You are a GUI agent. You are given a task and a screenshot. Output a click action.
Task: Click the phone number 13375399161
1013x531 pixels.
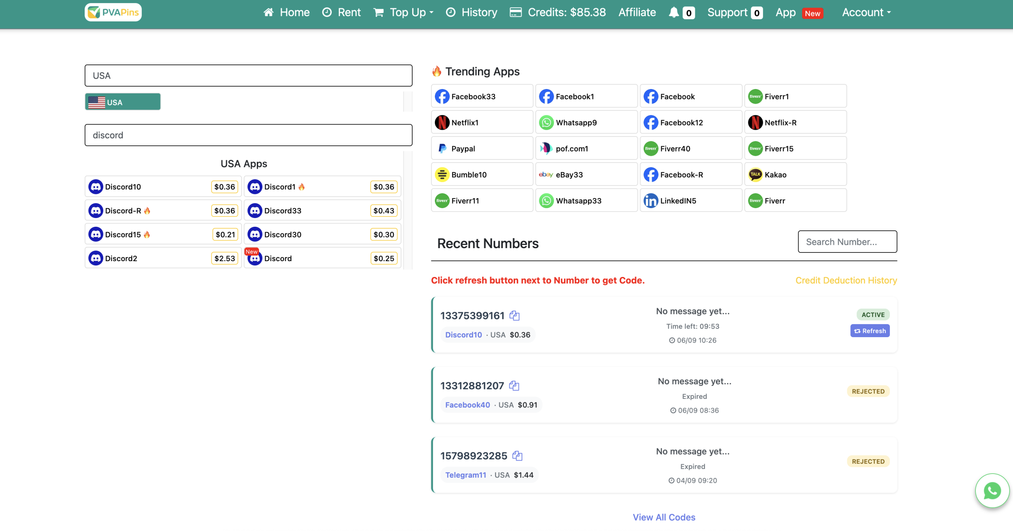click(472, 315)
